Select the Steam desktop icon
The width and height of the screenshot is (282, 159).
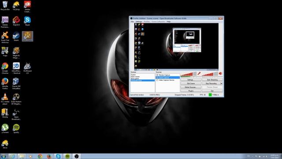[x=16, y=37]
